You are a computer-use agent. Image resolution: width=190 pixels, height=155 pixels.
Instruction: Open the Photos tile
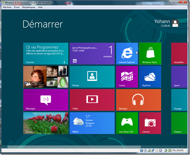tap(92, 77)
